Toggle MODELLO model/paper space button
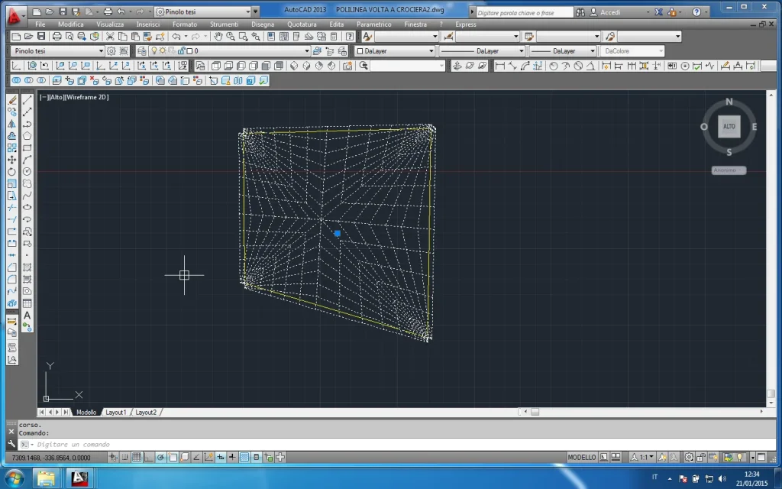This screenshot has width=782, height=489. (x=582, y=458)
